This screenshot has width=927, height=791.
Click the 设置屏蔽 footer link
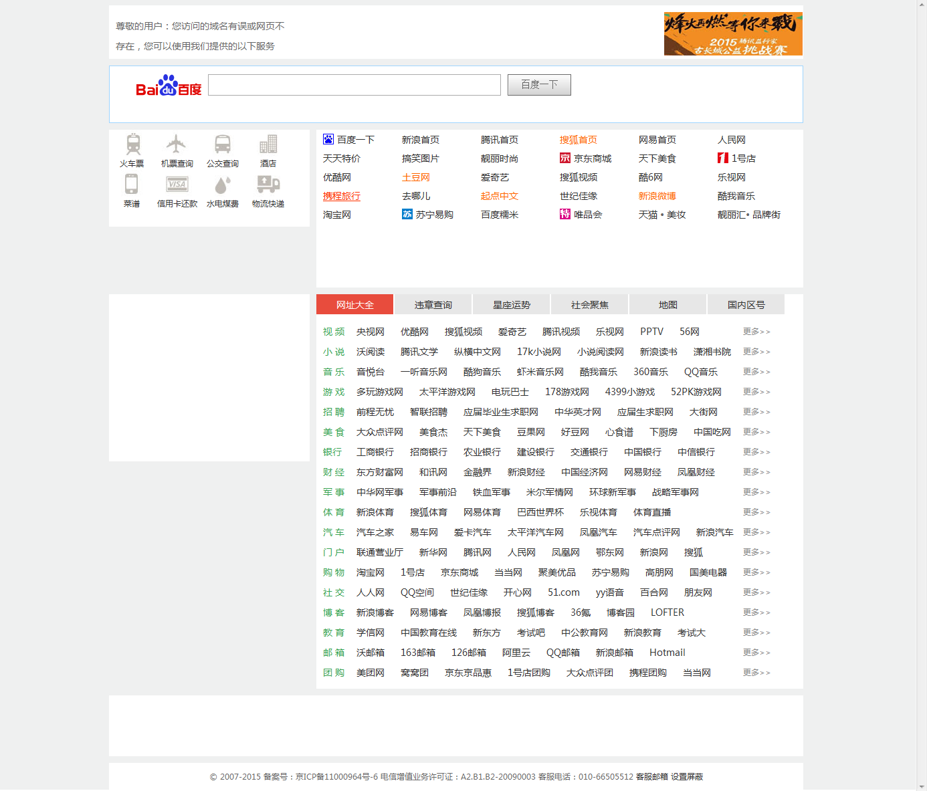(x=687, y=776)
